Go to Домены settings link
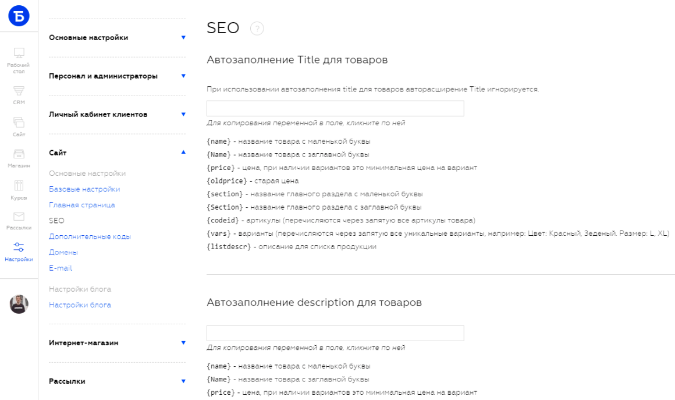 pyautogui.click(x=63, y=252)
